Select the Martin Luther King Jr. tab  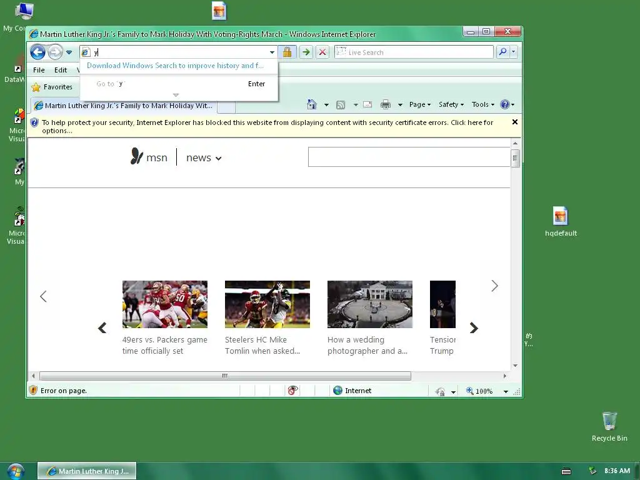point(124,106)
